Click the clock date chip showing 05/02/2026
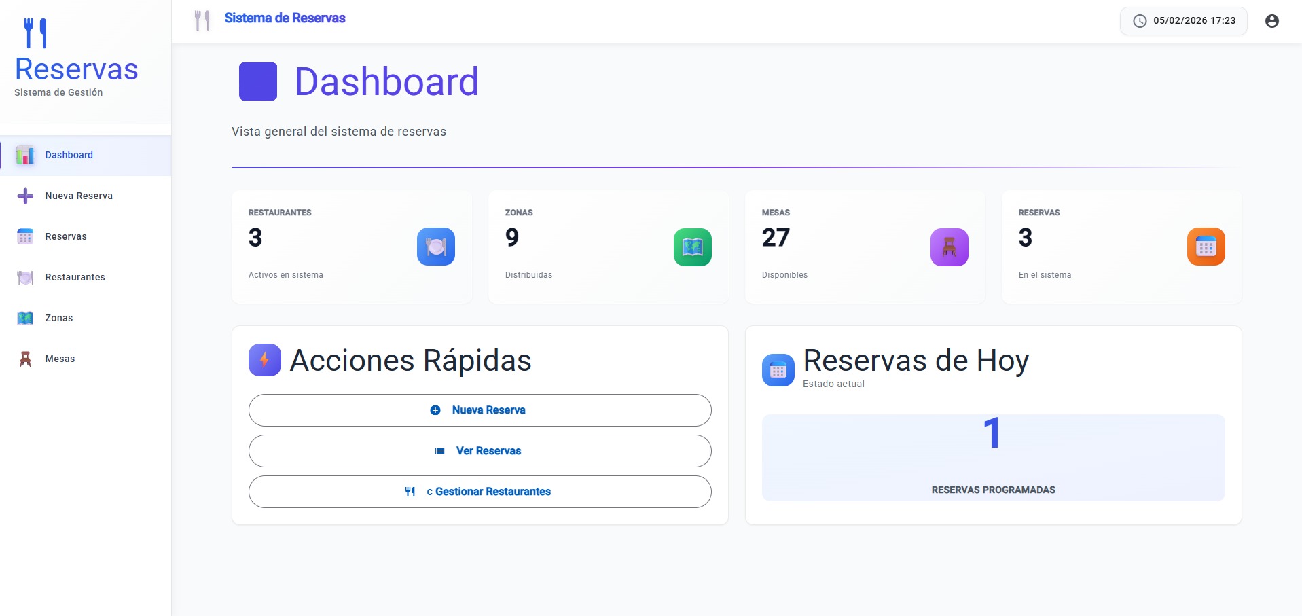Viewport: 1302px width, 616px height. [x=1182, y=21]
